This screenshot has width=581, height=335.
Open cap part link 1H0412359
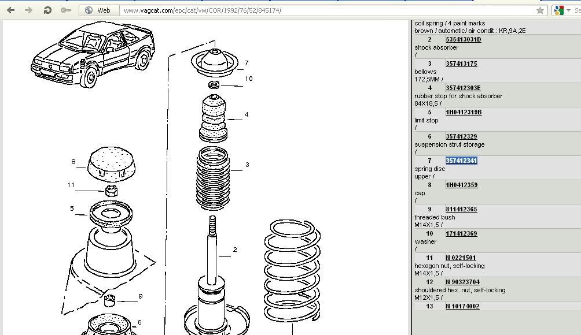click(x=461, y=185)
